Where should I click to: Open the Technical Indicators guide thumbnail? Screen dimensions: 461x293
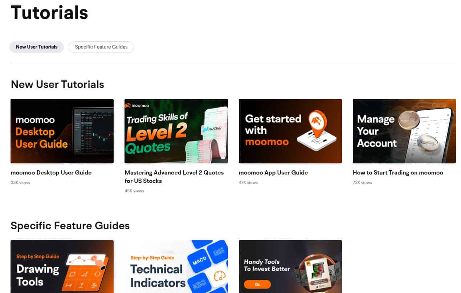[176, 267]
